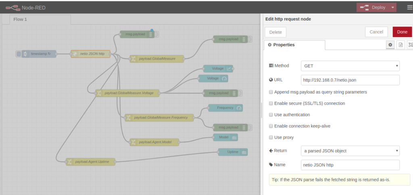Toggle debug node connected to Voltage change
The image size is (413, 195).
(x=240, y=93)
